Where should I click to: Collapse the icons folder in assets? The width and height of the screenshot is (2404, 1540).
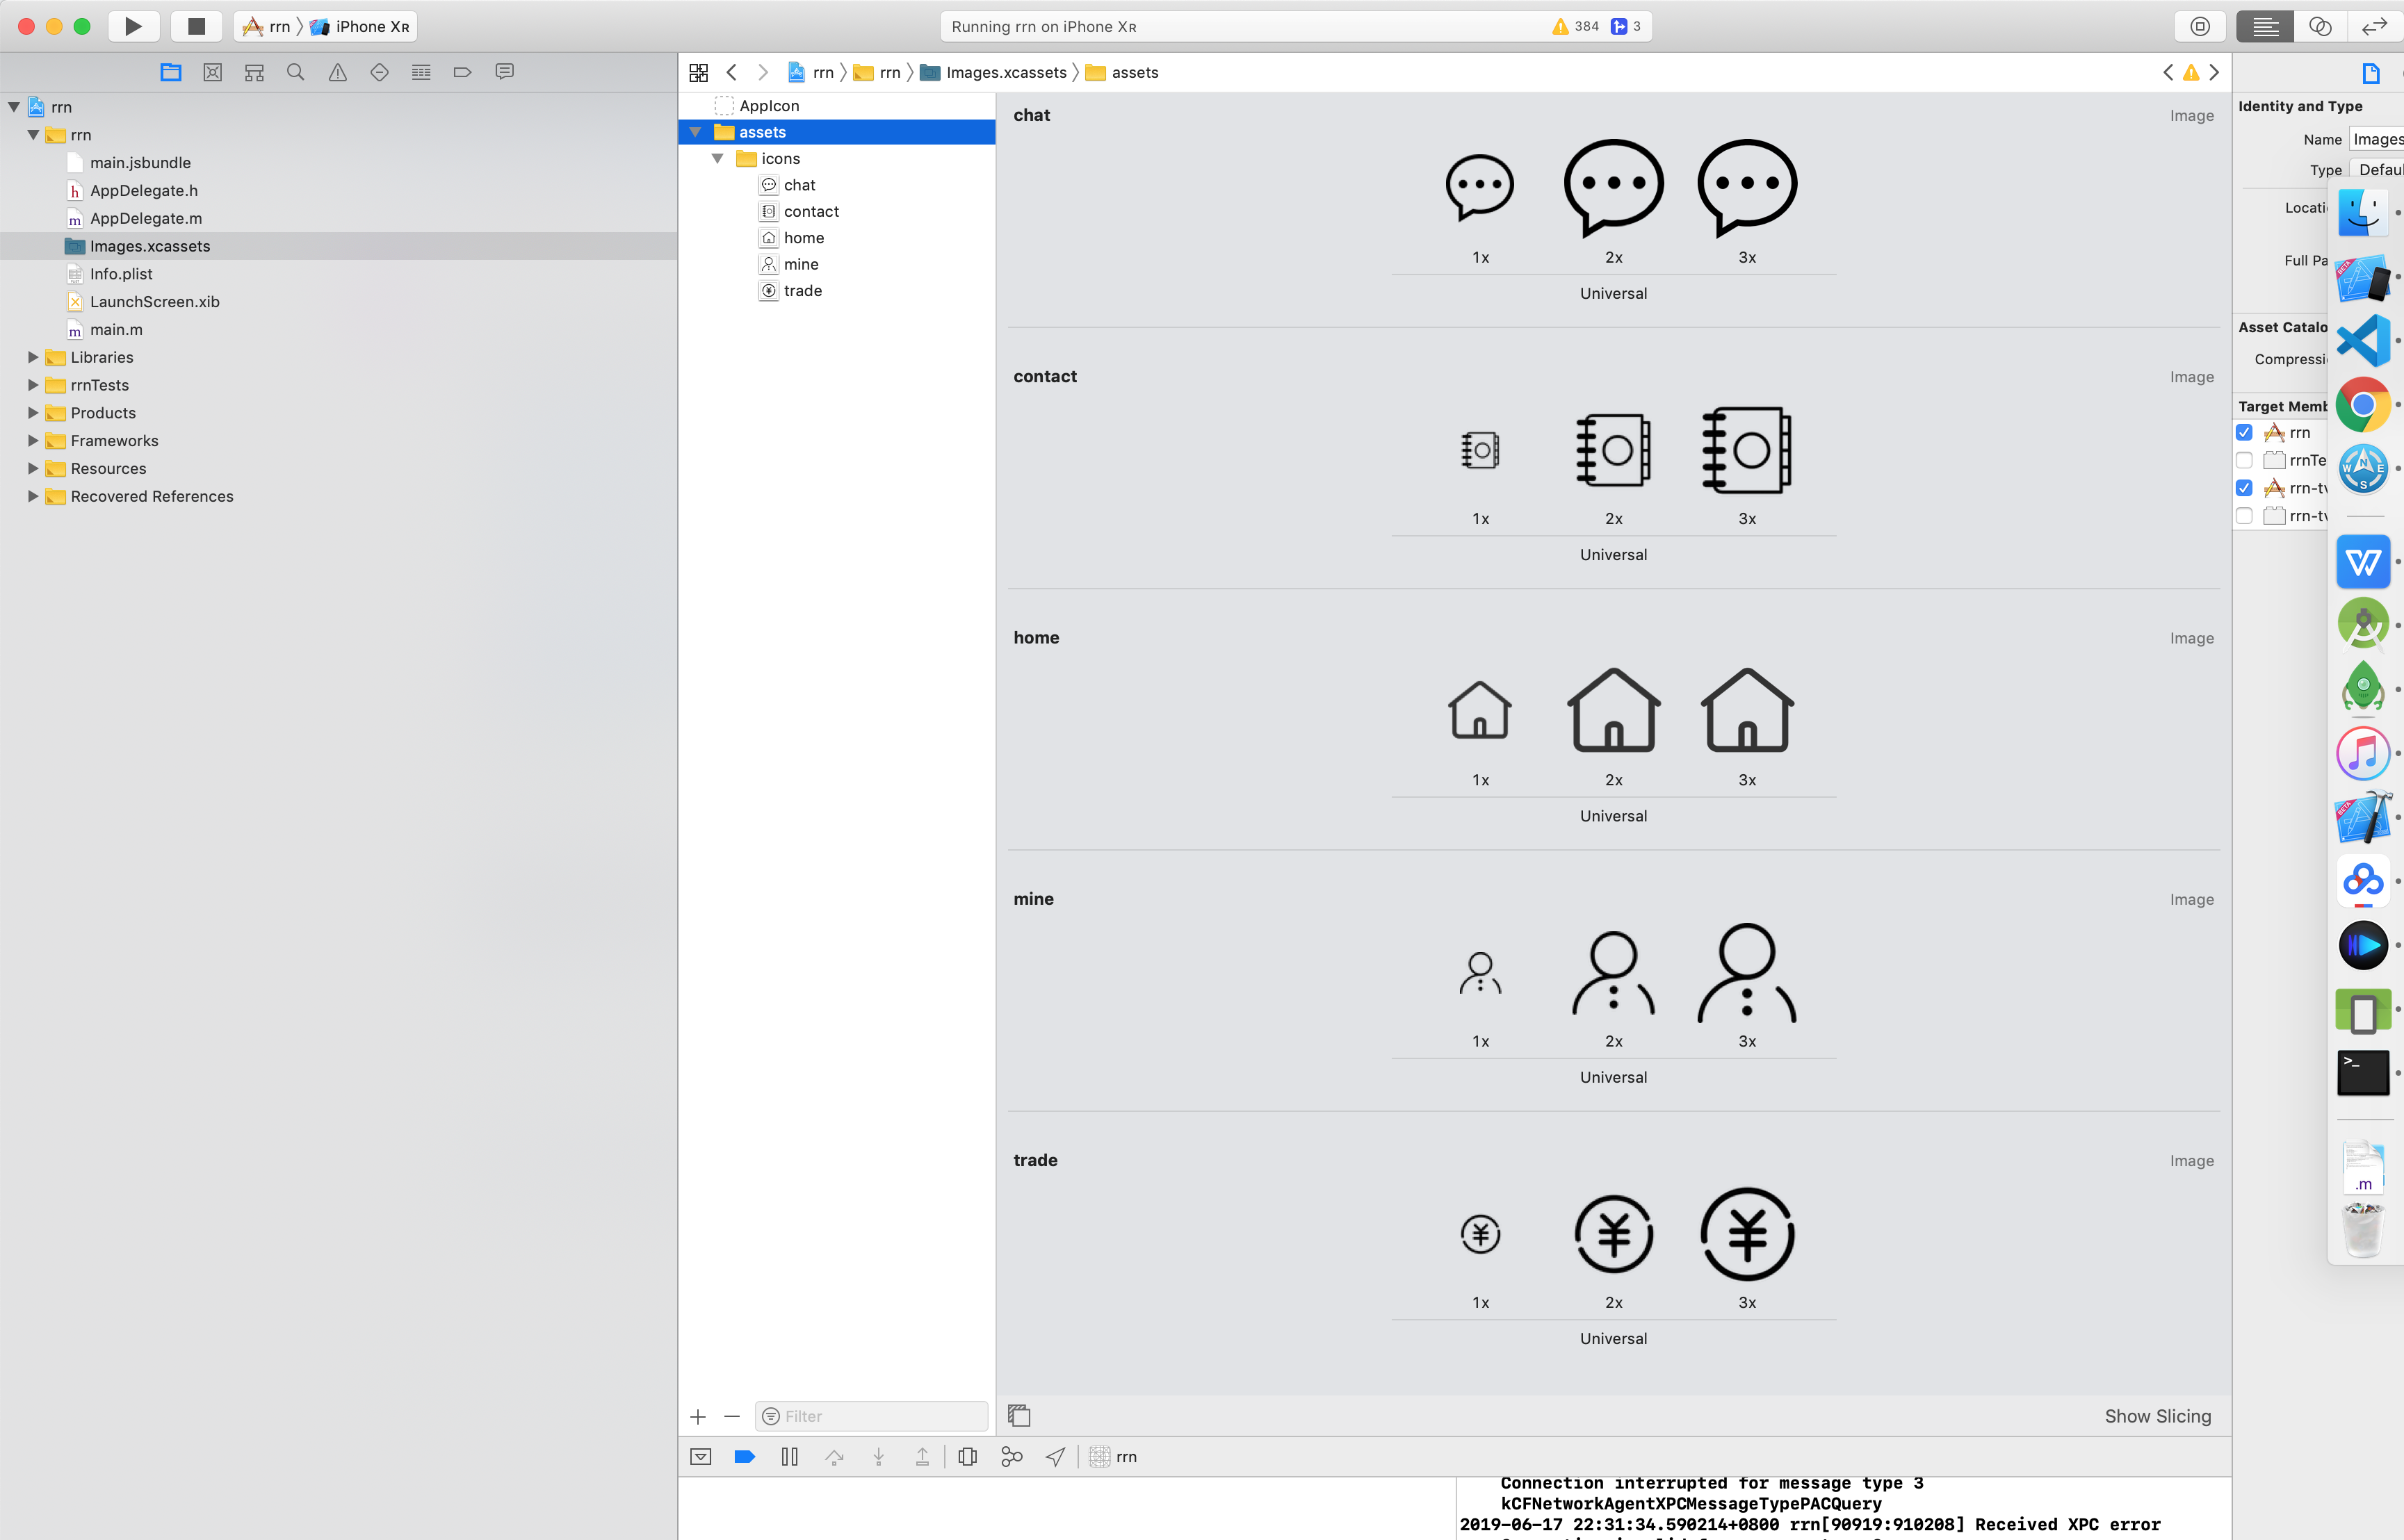point(717,158)
